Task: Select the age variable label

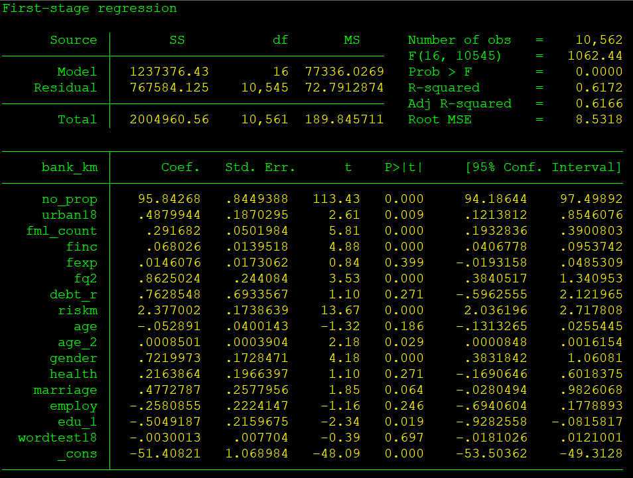Action: [86, 327]
